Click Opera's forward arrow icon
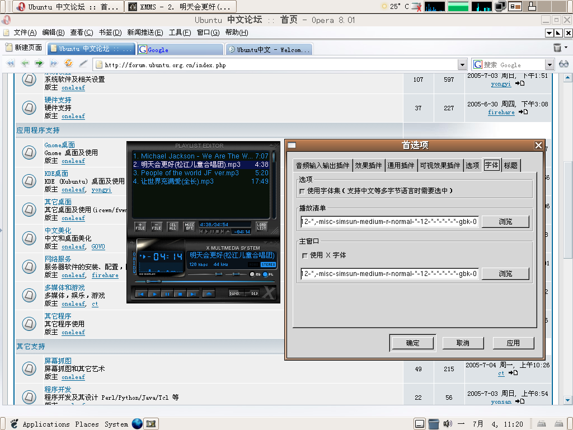The image size is (573, 430). coord(39,63)
